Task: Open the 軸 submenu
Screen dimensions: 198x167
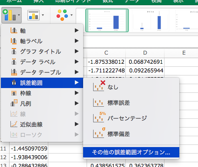Action: point(42,31)
